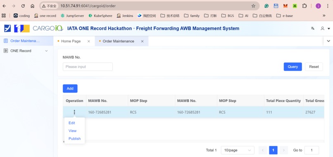This screenshot has height=157, width=333.
Task: Open the blue floppy-disk save extension
Action: pyautogui.click(x=276, y=6)
